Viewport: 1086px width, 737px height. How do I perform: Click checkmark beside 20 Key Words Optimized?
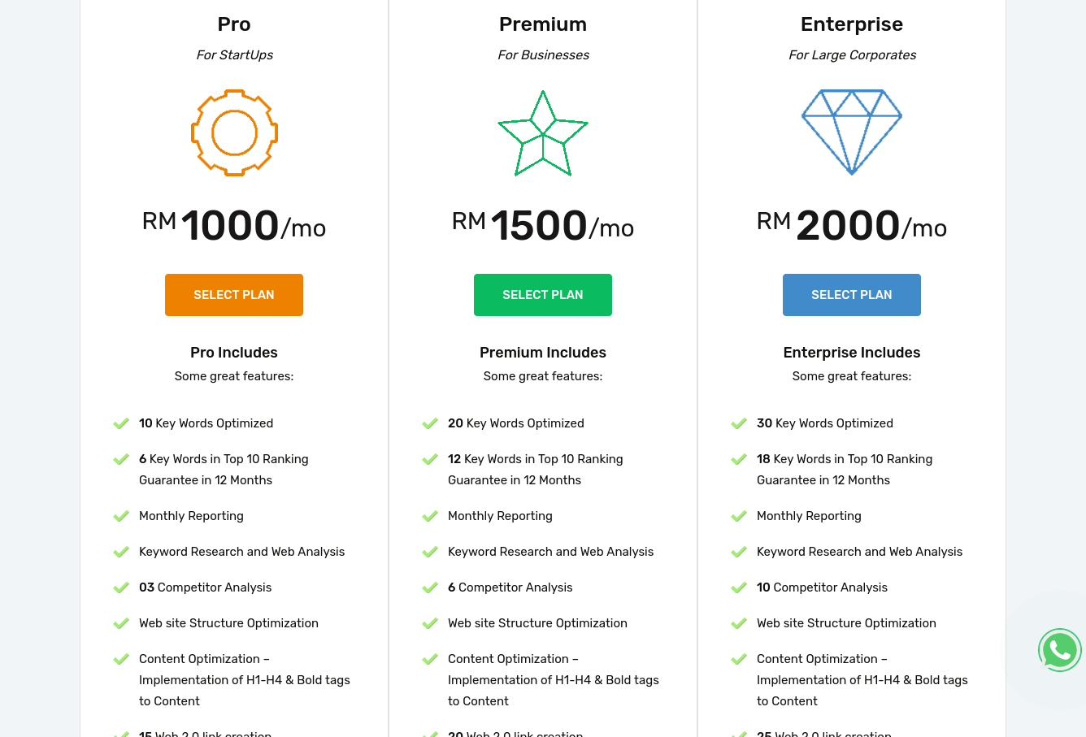[x=430, y=423]
